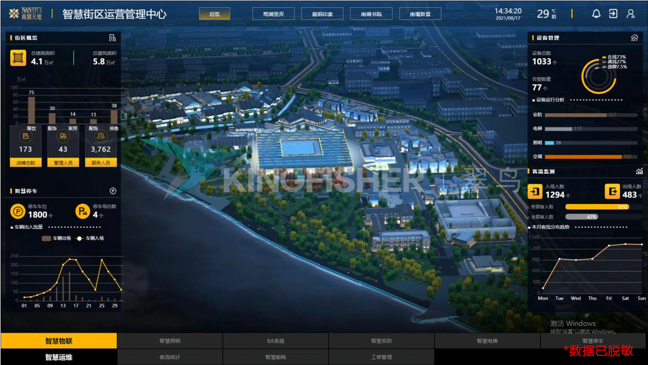The image size is (648, 365).
Task: Open the 智慧安防 module
Action: (x=381, y=341)
